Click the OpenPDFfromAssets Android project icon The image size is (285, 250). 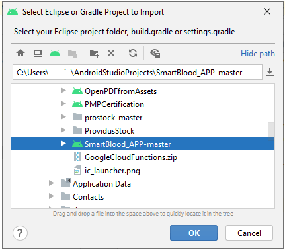pos(77,91)
